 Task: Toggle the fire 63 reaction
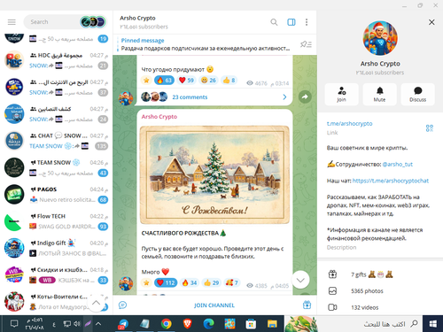(x=164, y=81)
